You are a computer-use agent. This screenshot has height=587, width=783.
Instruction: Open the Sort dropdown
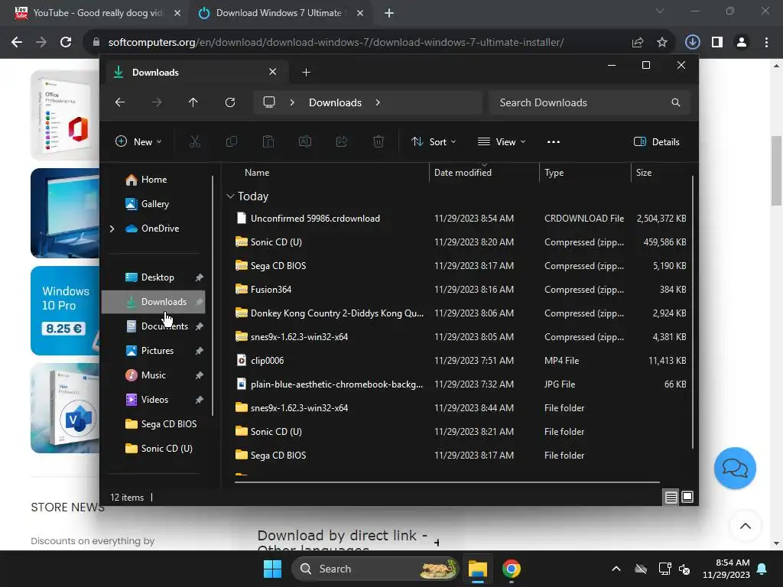point(434,141)
